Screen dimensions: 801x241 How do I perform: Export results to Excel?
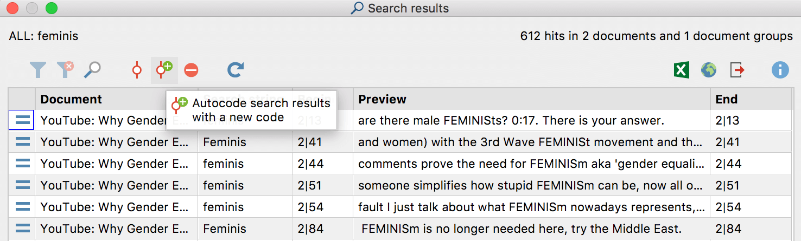click(x=682, y=70)
